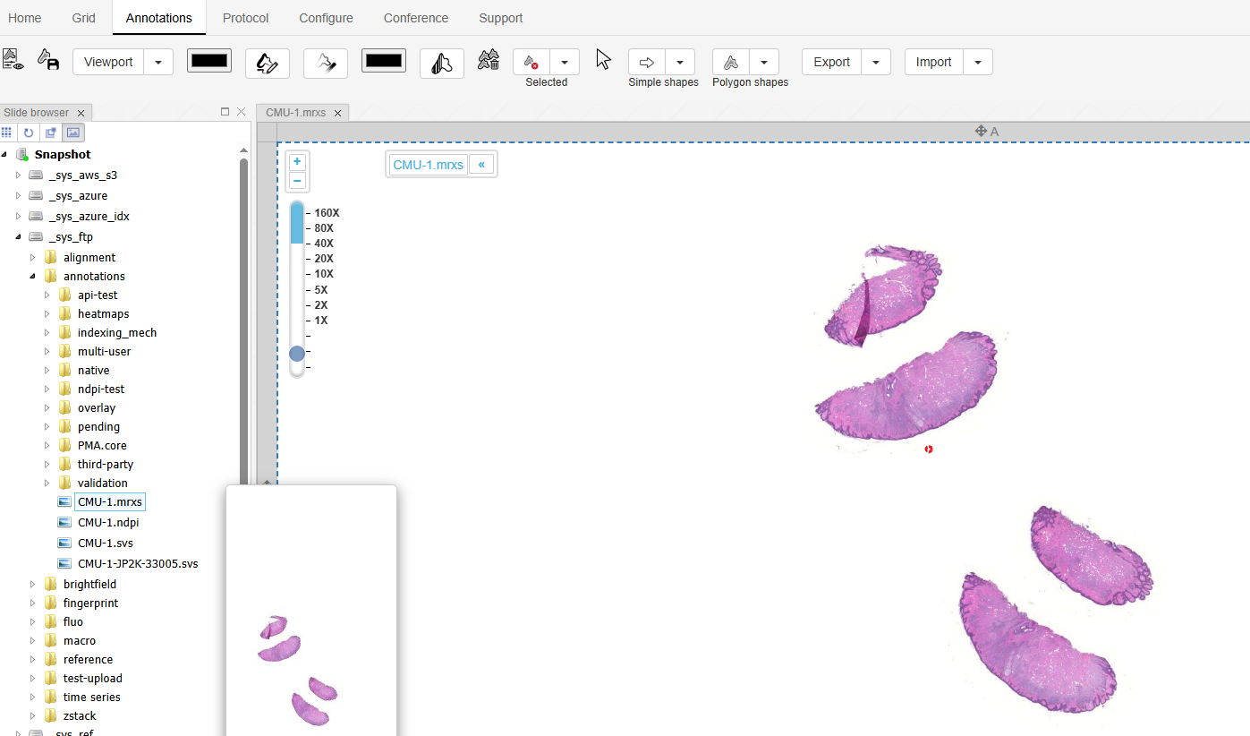The height and width of the screenshot is (736, 1250).
Task: Click the delete all annotations trash icon
Action: pos(488,60)
